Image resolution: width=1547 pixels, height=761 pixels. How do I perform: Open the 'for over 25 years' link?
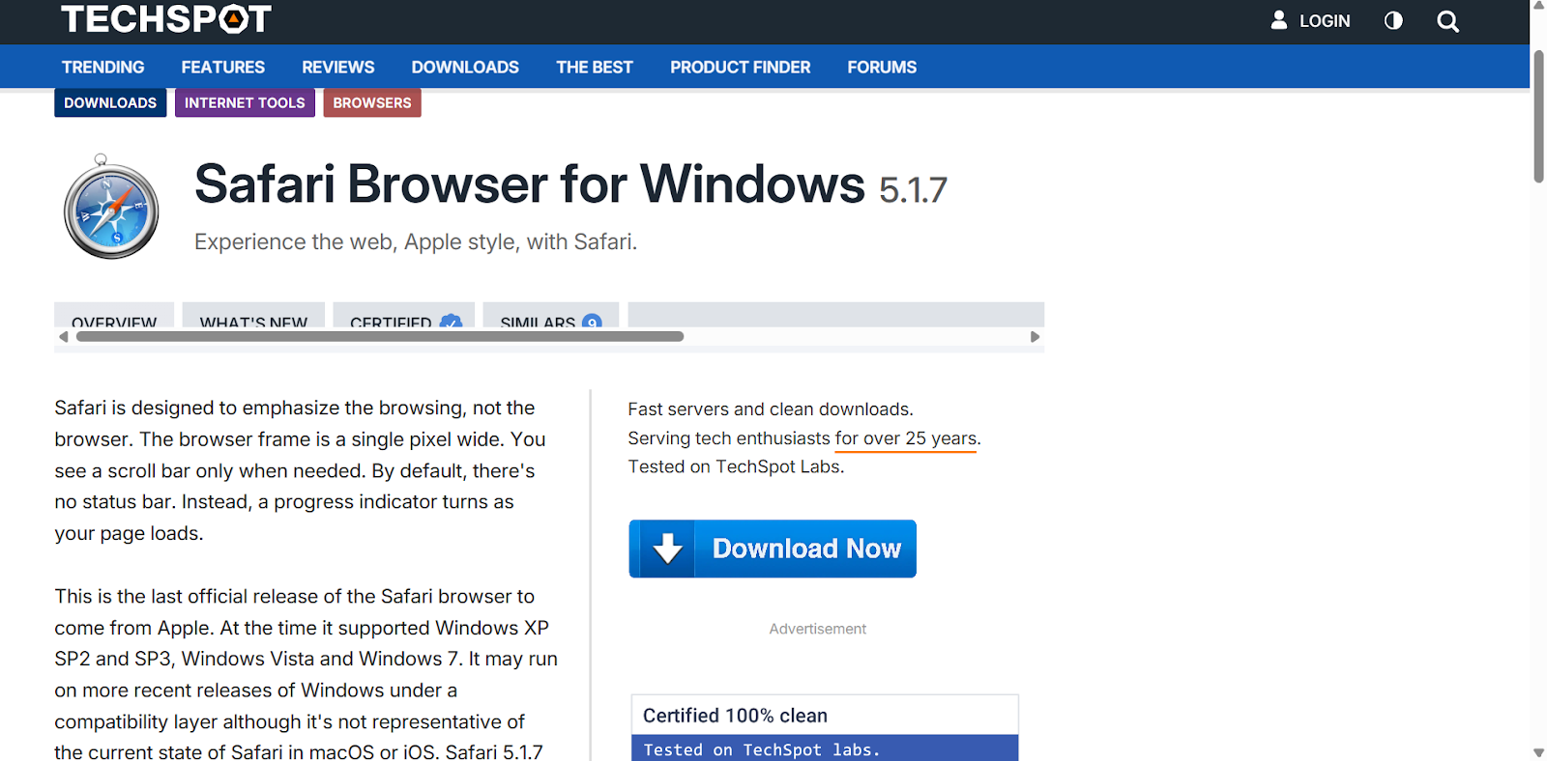tap(906, 438)
